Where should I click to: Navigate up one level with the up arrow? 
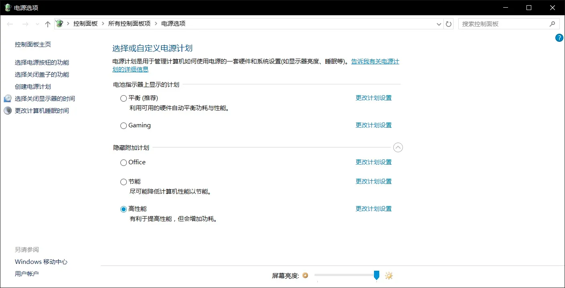coord(47,24)
